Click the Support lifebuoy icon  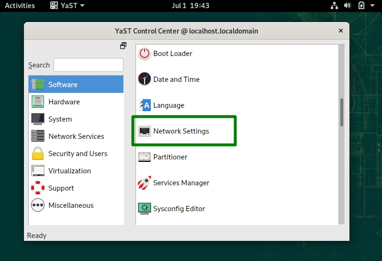38,188
